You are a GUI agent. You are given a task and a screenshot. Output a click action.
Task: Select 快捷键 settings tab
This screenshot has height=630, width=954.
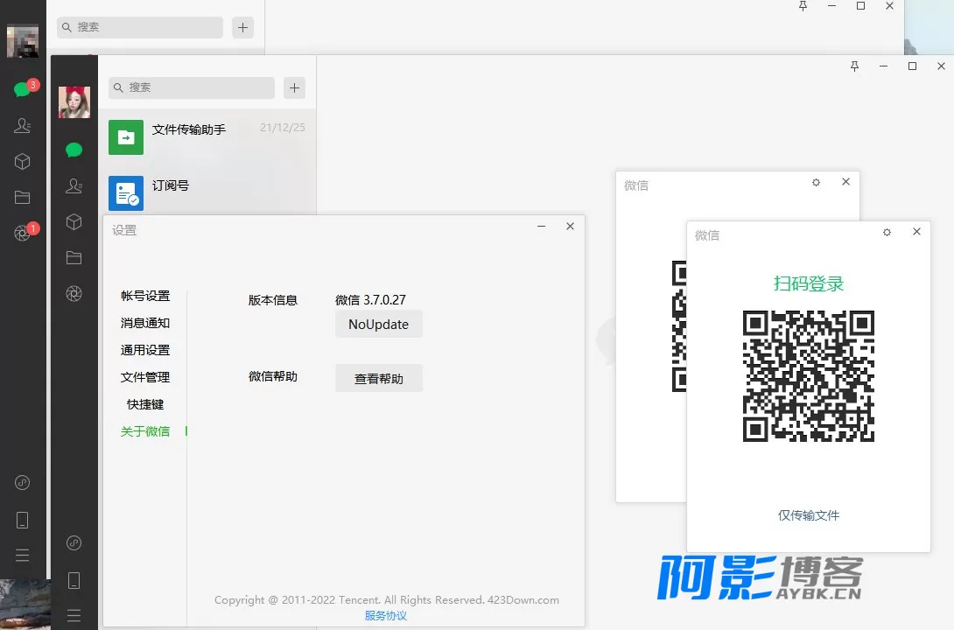click(x=145, y=404)
